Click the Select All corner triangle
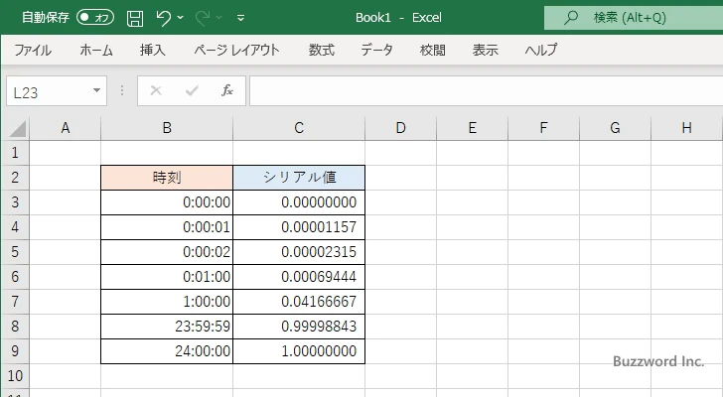Image resolution: width=723 pixels, height=397 pixels. 16,128
